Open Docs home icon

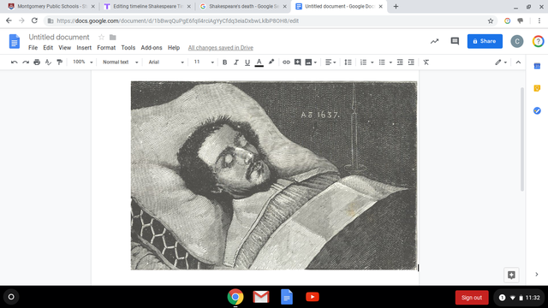click(x=14, y=41)
